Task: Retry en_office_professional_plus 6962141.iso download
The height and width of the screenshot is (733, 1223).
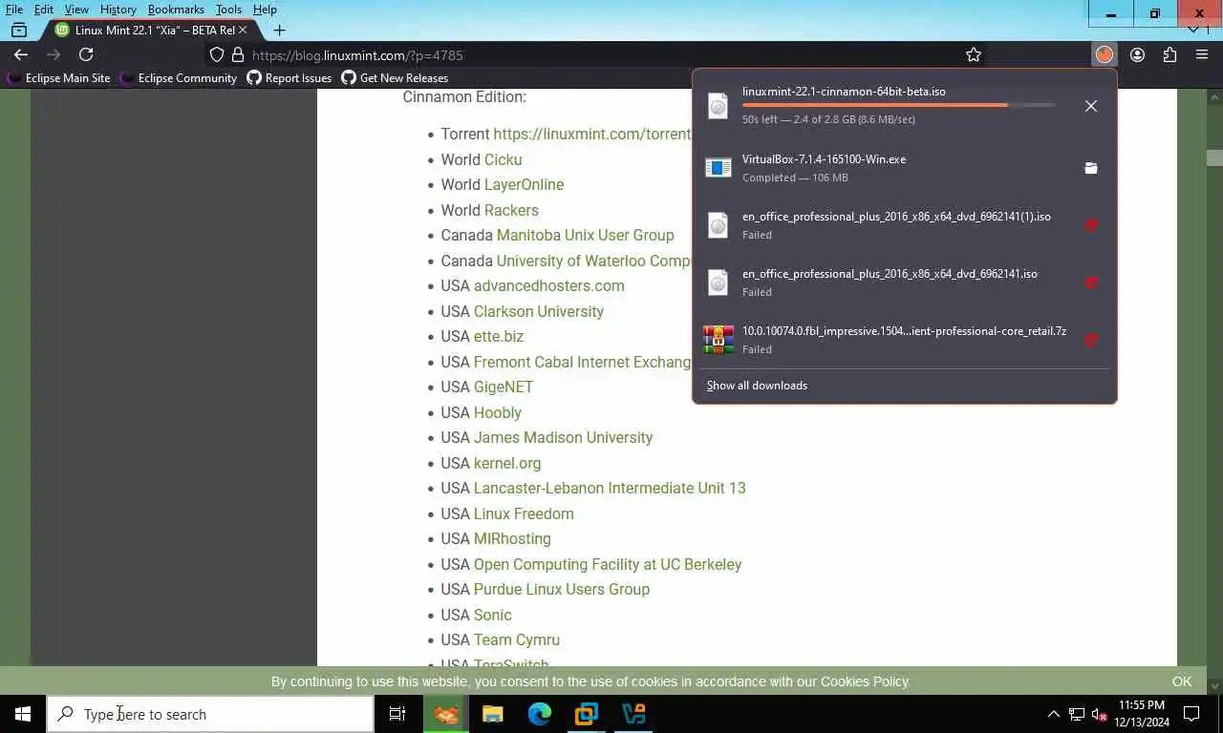Action: point(1091,283)
